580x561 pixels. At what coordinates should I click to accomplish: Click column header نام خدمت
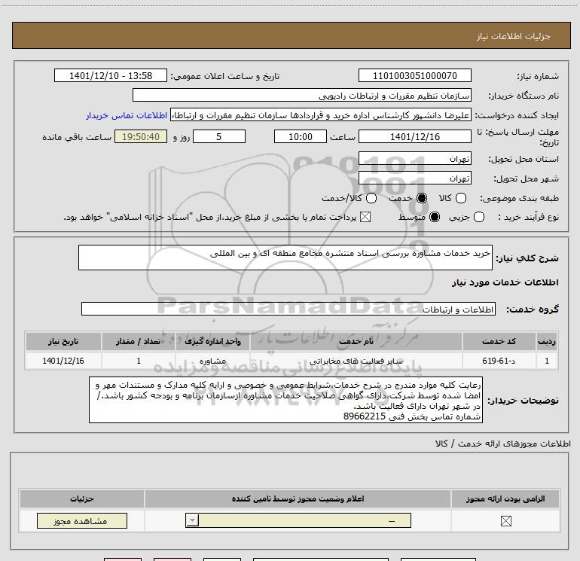[x=356, y=341]
